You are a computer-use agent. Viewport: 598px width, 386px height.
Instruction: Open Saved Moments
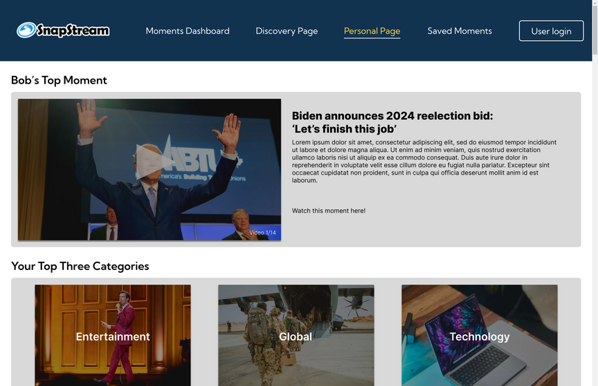(460, 31)
